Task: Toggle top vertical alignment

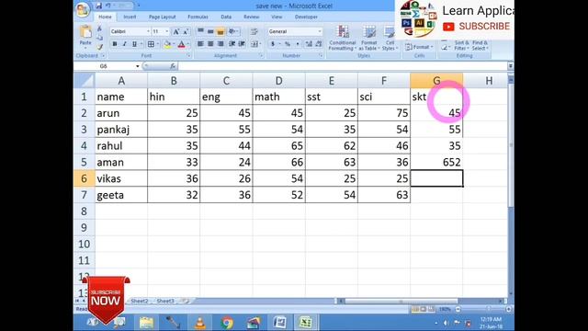Action: [200, 31]
